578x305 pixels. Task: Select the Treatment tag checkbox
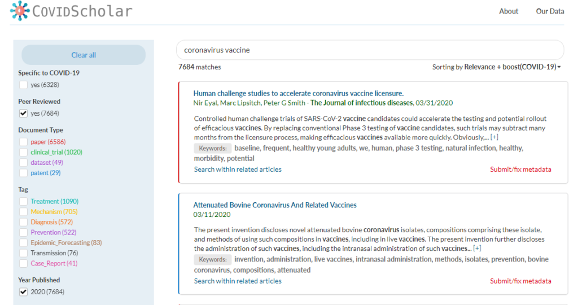(23, 201)
